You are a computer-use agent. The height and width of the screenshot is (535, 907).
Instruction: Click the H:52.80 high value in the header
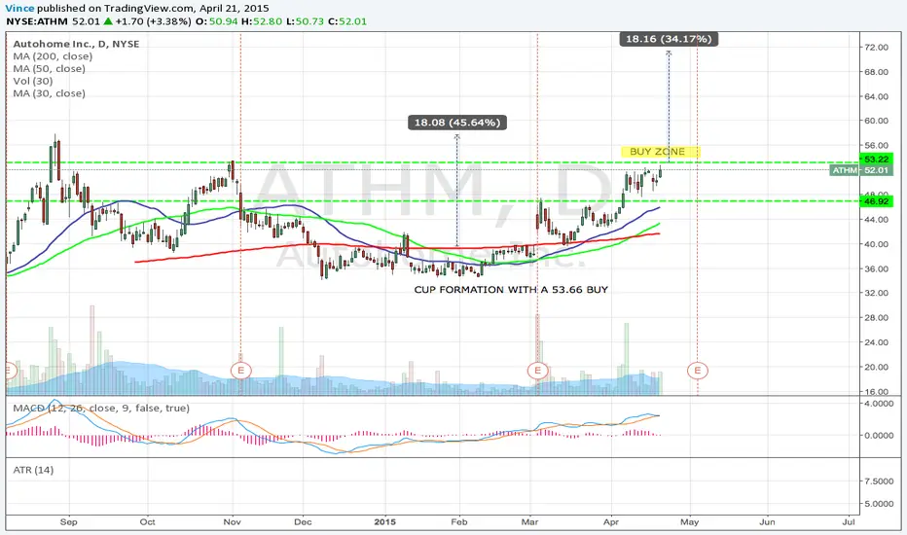pos(262,21)
